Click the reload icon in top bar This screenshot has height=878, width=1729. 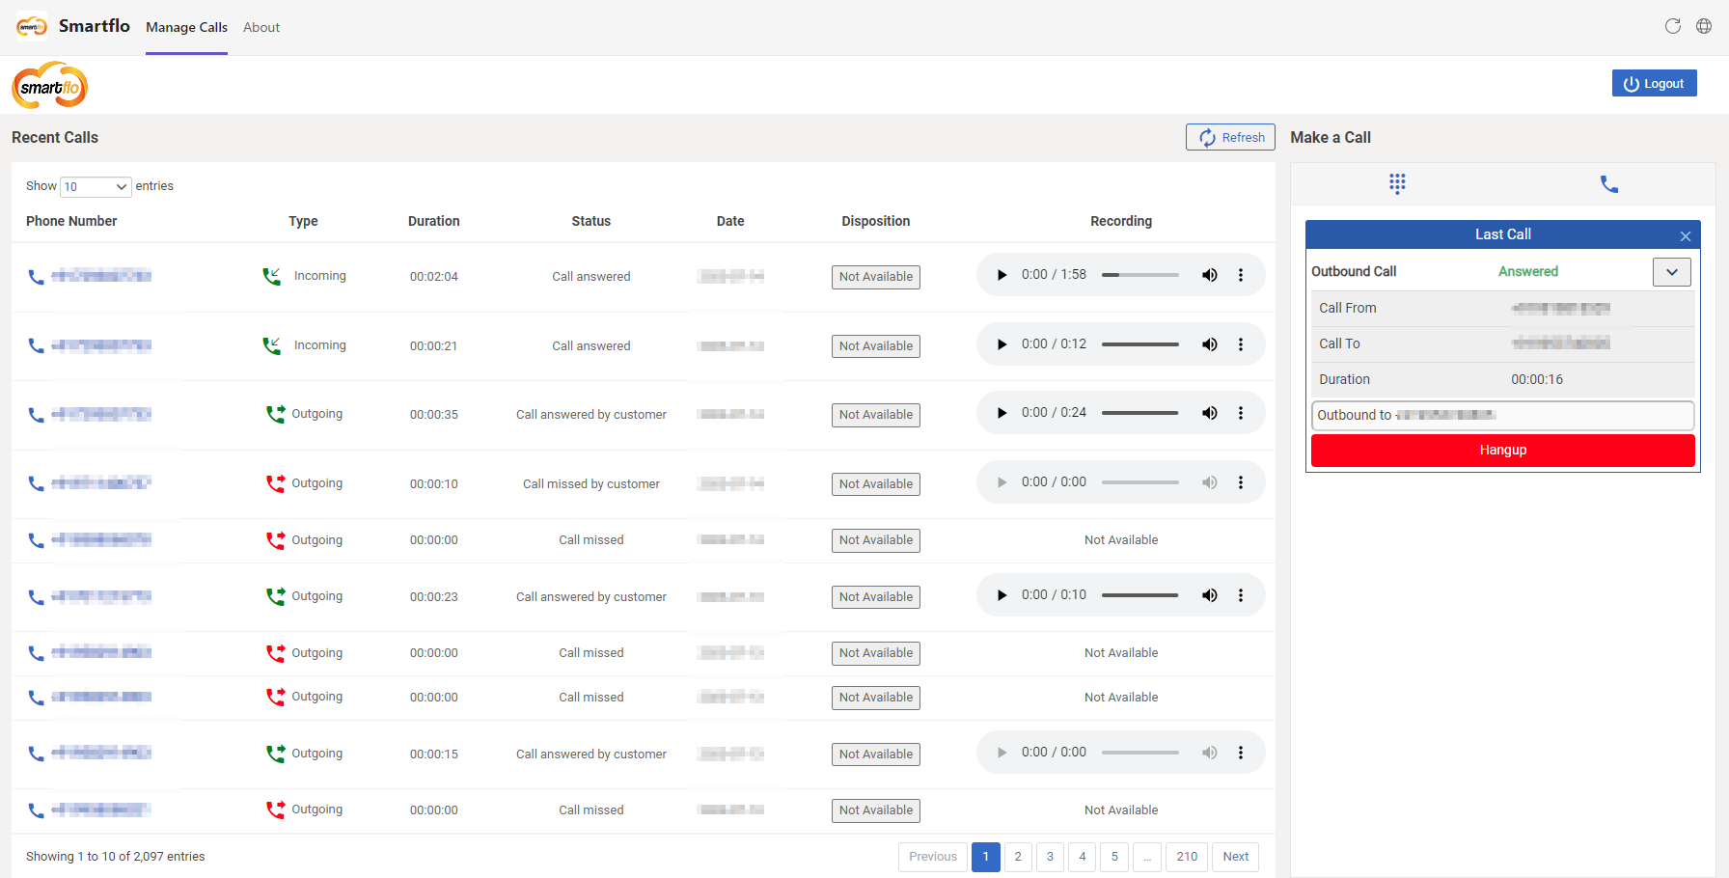coord(1673,26)
